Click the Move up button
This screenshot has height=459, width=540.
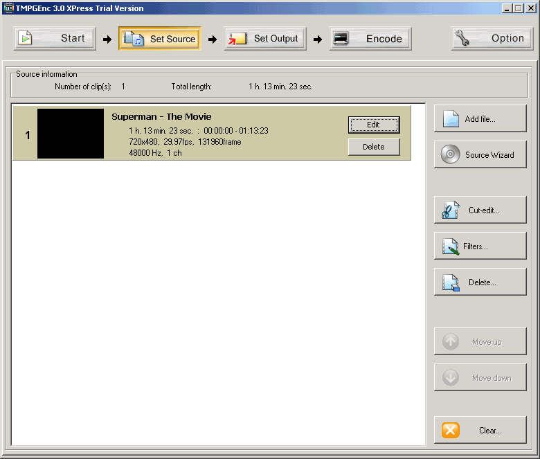click(480, 342)
